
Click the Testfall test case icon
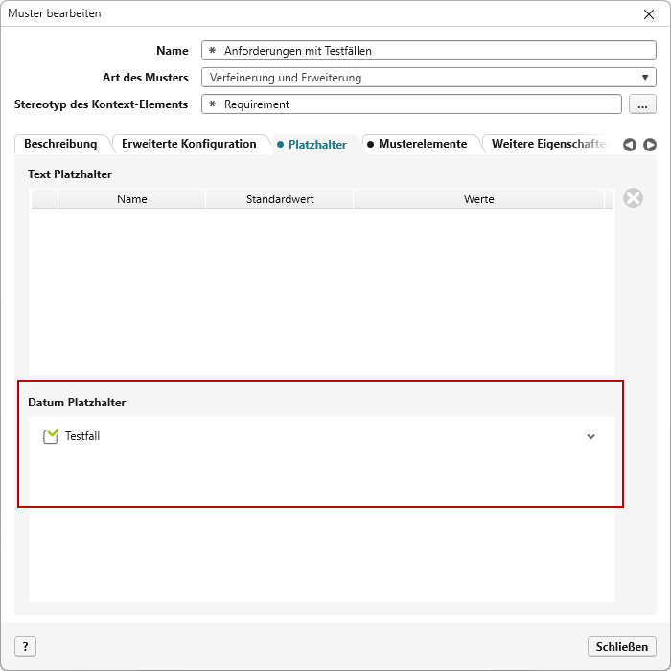coord(51,437)
